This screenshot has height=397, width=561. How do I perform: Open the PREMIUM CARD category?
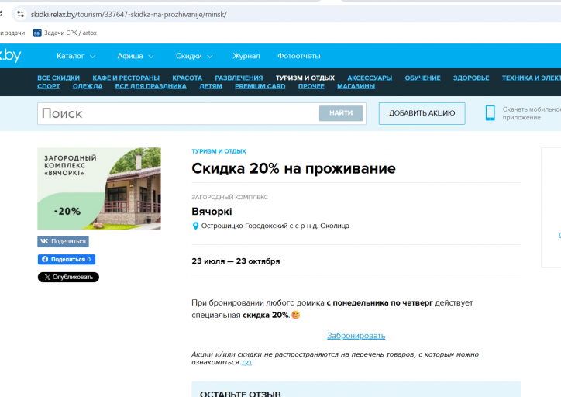click(260, 86)
